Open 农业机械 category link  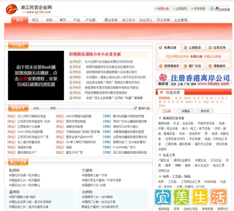coord(195,139)
